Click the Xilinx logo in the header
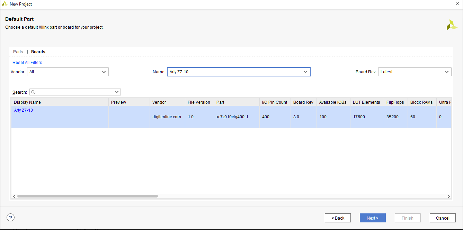Image resolution: width=463 pixels, height=230 pixels. point(452,25)
